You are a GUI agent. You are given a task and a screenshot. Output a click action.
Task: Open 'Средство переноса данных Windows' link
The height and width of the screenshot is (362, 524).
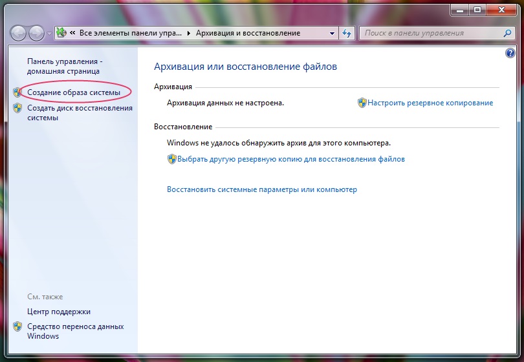(x=76, y=331)
